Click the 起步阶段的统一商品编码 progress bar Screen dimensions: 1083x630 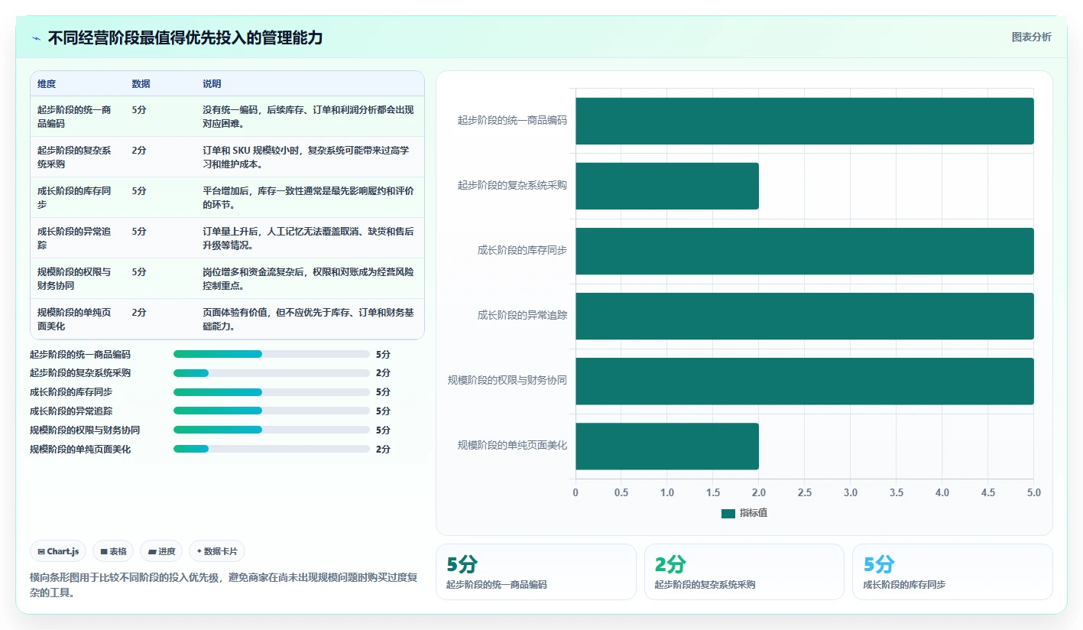pyautogui.click(x=271, y=354)
